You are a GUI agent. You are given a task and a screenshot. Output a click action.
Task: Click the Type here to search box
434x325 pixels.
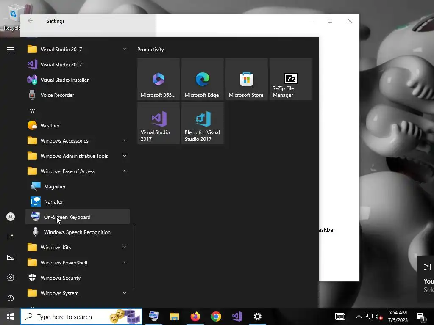coord(81,317)
